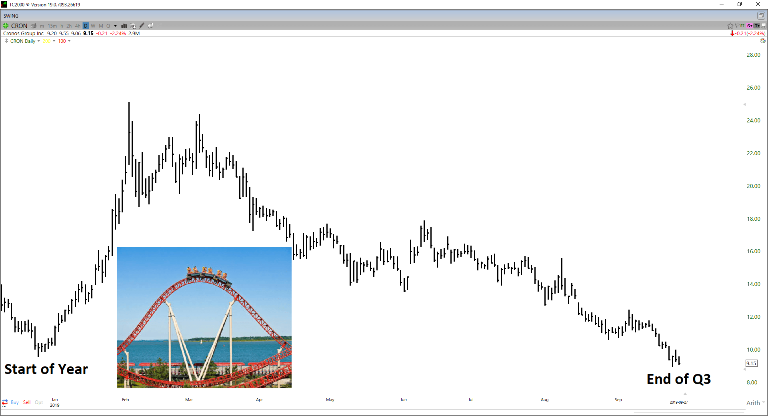The image size is (768, 416).
Task: Select the hourly 'h' timeframe
Action: click(62, 26)
